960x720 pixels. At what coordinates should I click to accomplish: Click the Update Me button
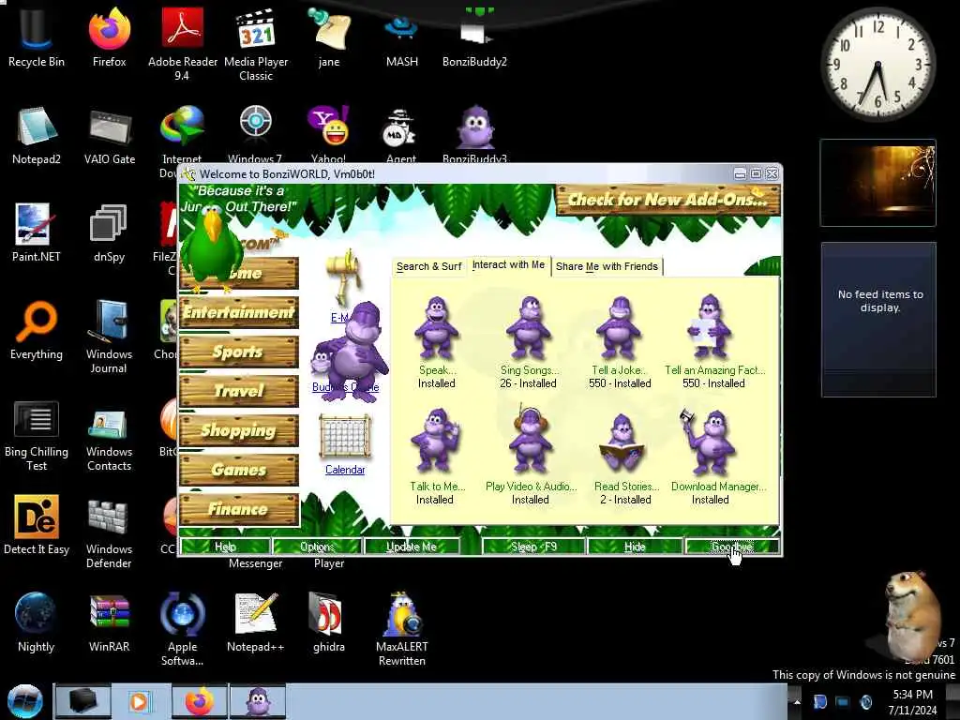[x=412, y=547]
